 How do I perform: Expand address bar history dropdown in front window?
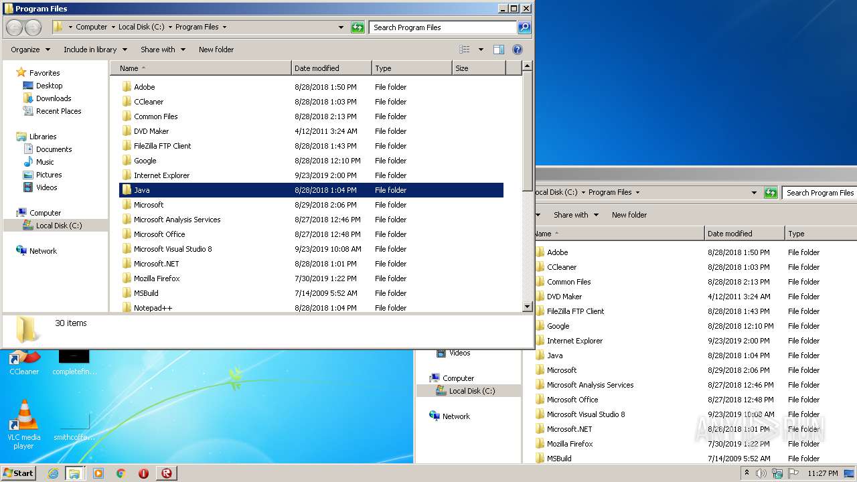[341, 27]
